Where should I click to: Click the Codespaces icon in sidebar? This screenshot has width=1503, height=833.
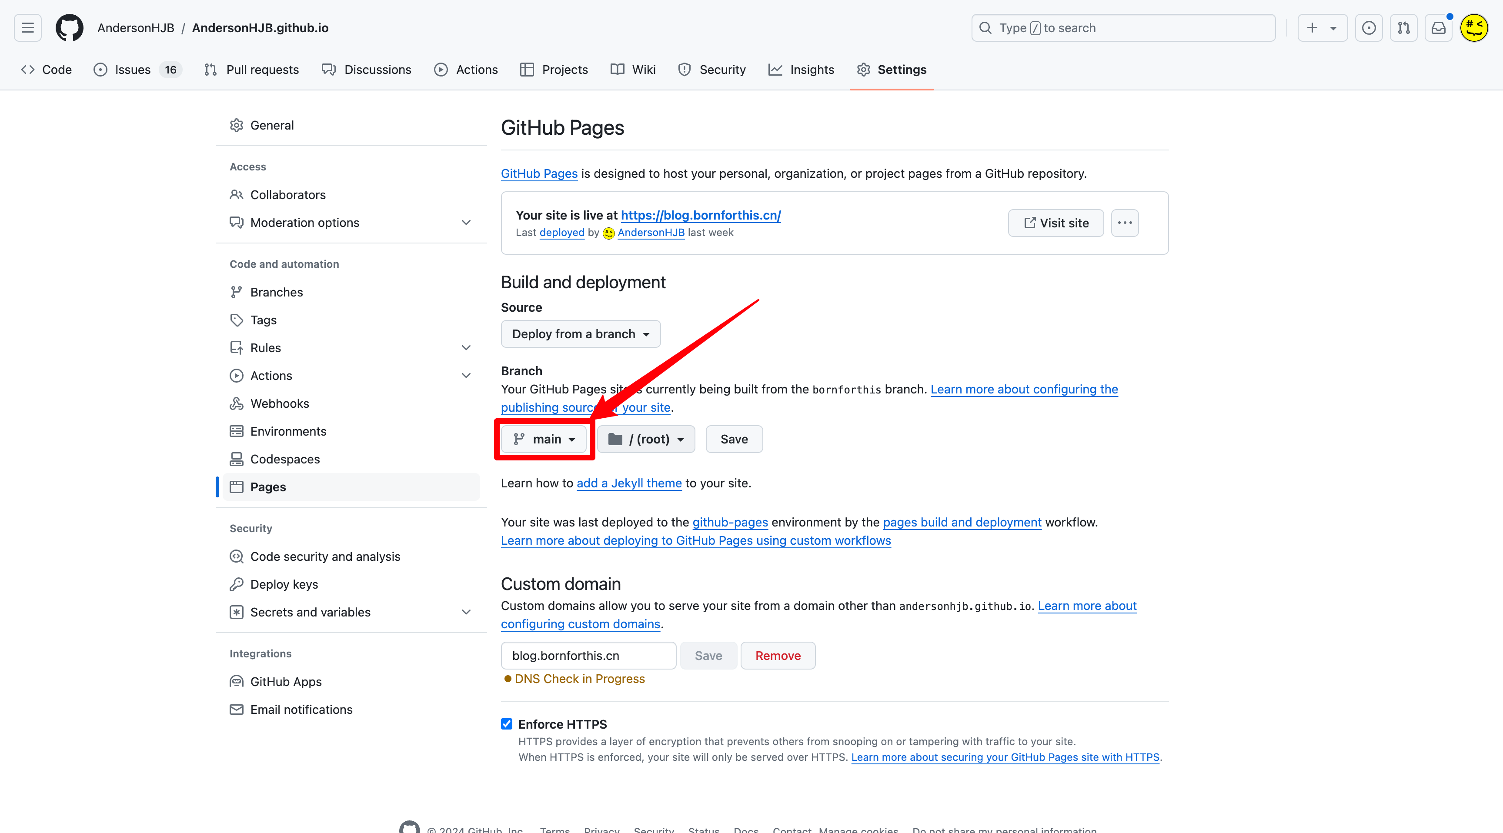click(x=236, y=459)
